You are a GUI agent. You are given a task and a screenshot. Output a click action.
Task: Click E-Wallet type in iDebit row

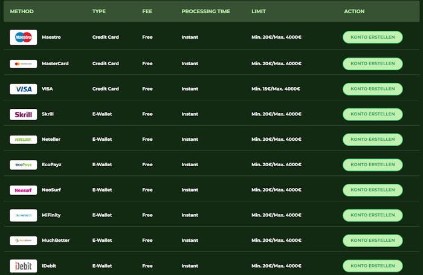click(102, 266)
